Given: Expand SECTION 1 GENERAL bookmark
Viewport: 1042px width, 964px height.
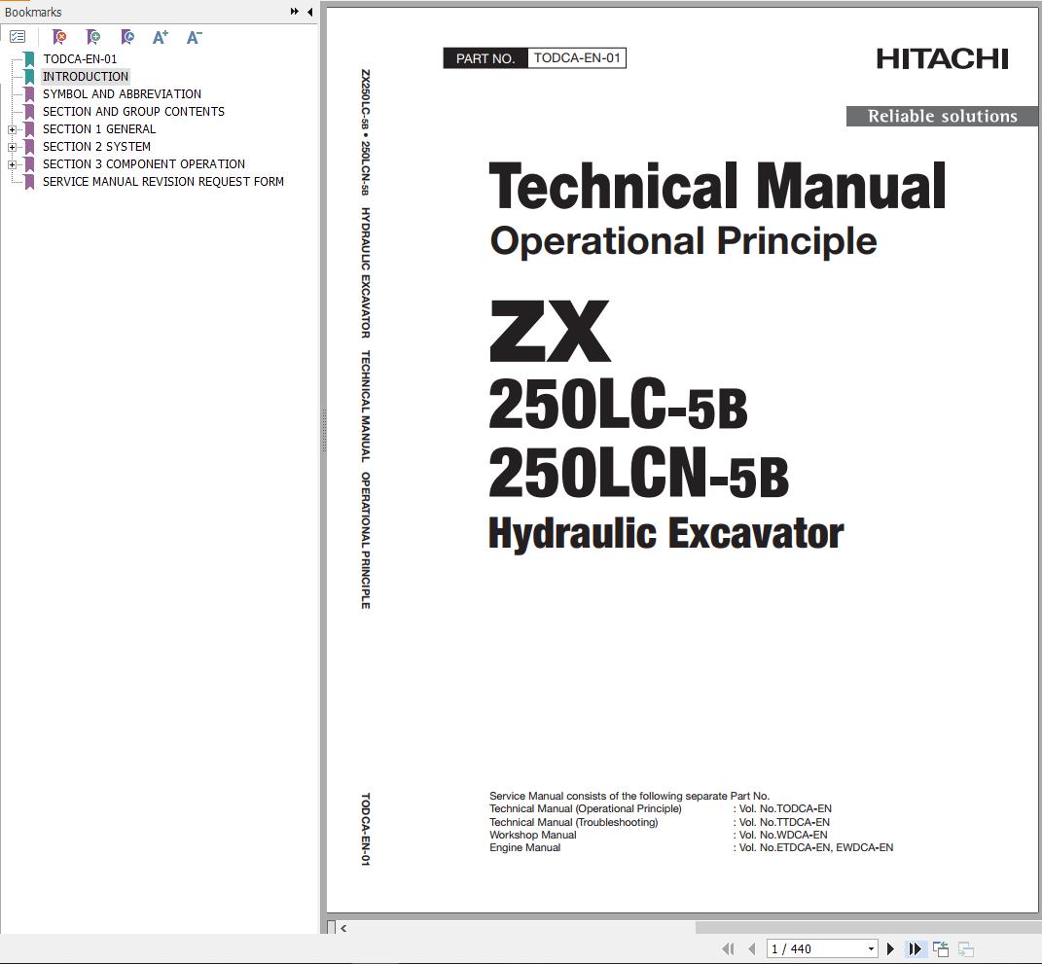Looking at the screenshot, I should [12, 129].
